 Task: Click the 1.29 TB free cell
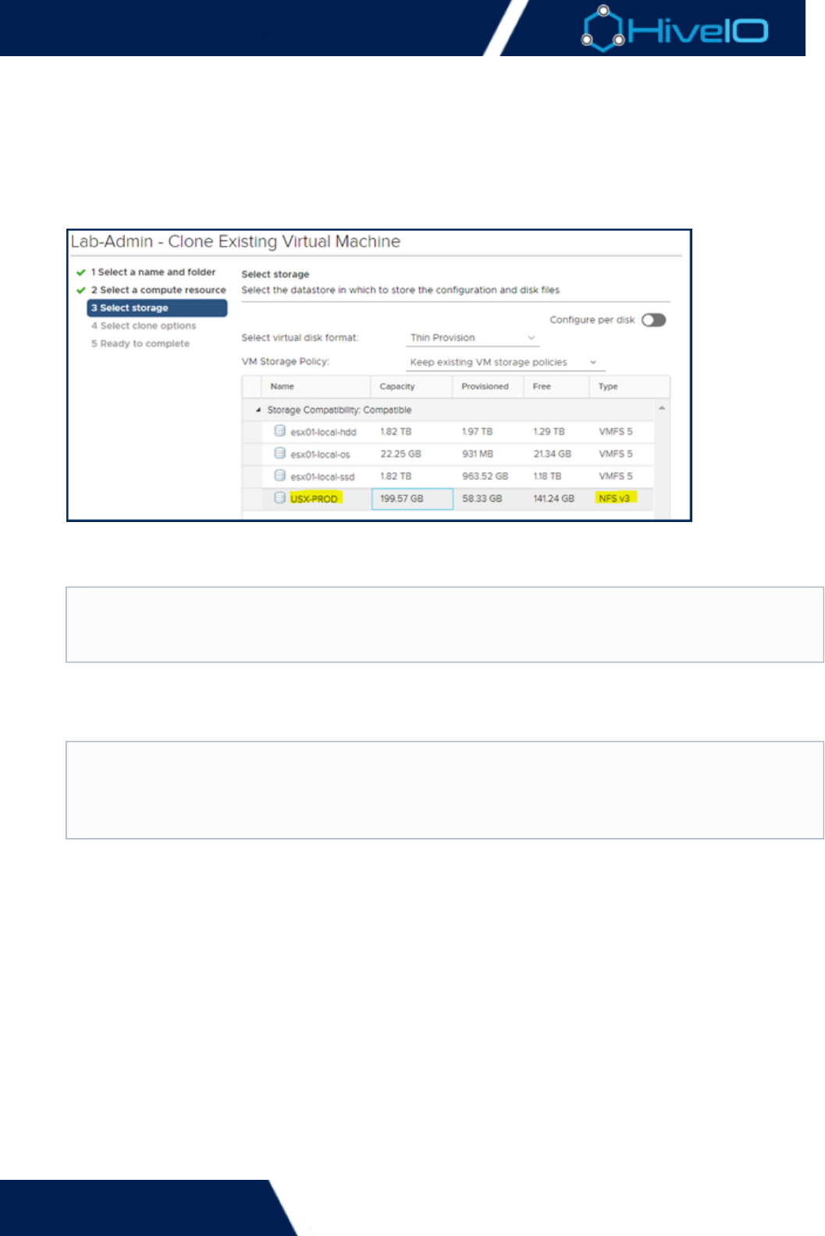coord(549,432)
